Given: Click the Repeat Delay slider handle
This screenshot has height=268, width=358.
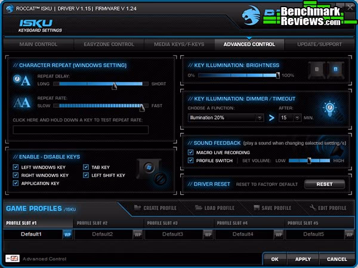Looking at the screenshot, I should pos(115,86).
